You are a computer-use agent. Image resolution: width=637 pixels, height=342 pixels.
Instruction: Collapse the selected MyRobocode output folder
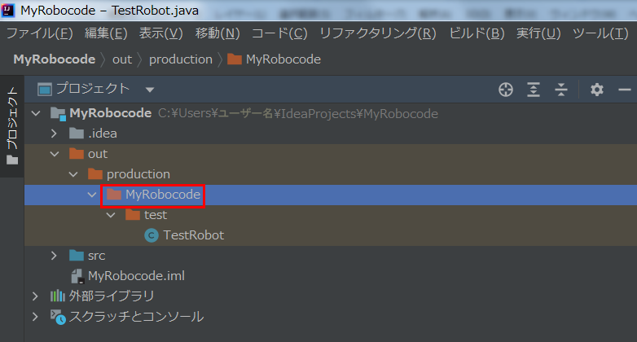92,194
